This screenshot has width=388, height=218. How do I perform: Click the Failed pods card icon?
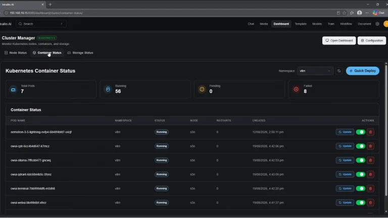(296, 89)
